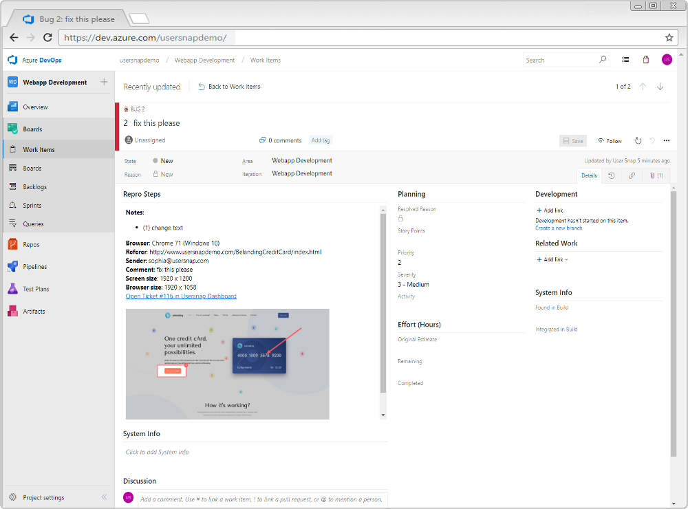
Task: Go to previous work item with up arrow
Action: point(643,87)
